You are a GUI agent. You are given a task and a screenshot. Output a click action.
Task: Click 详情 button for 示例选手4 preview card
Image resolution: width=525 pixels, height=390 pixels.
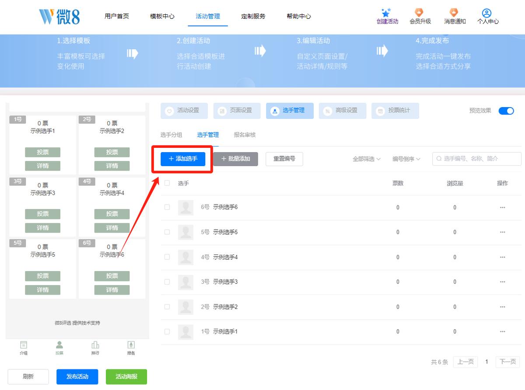(112, 228)
